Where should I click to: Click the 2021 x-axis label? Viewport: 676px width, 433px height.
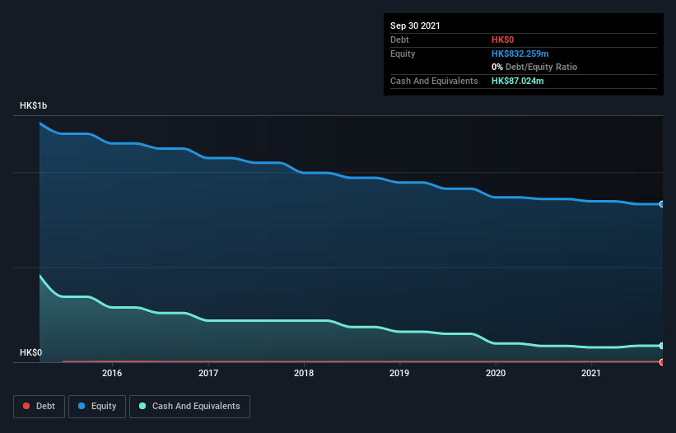[591, 373]
